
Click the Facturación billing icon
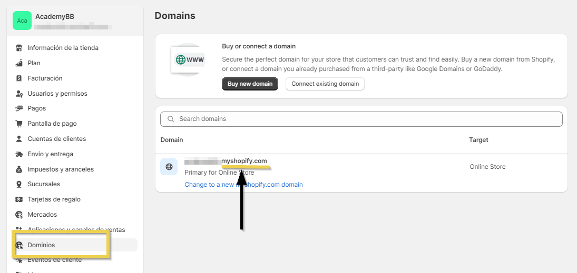tap(19, 78)
